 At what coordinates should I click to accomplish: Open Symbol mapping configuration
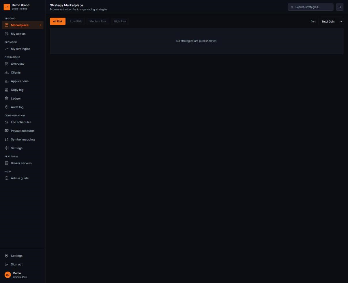tap(23, 139)
